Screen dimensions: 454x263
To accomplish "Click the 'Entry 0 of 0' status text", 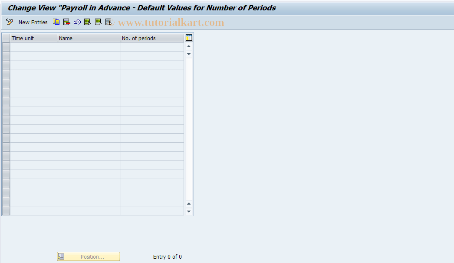I will (x=168, y=257).
